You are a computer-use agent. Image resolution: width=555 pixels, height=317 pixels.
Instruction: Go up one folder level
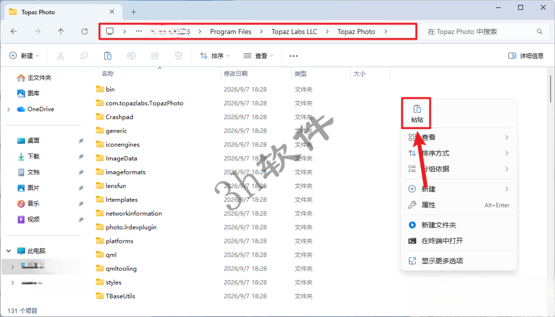pos(61,31)
